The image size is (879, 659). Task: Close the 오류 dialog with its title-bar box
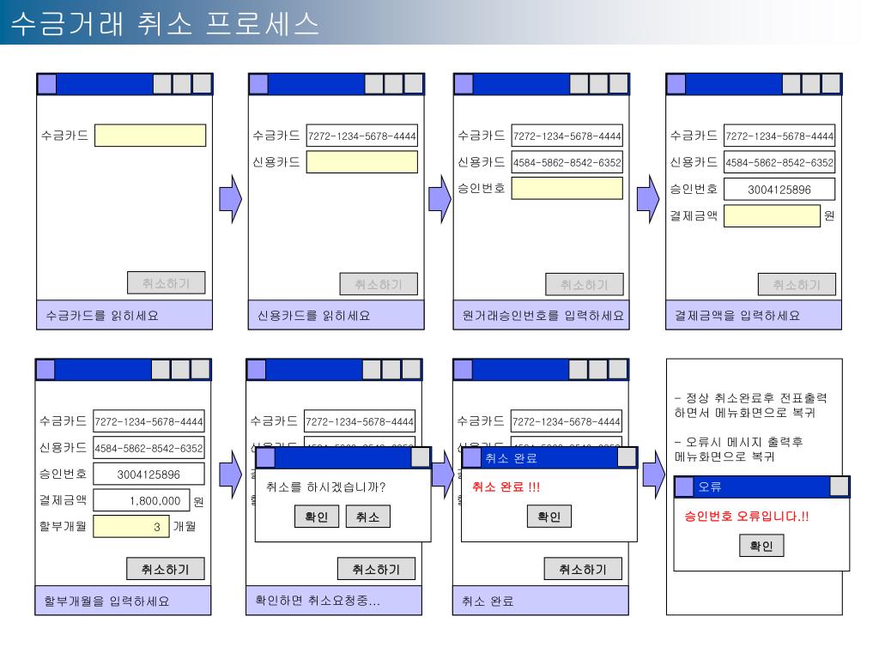840,487
